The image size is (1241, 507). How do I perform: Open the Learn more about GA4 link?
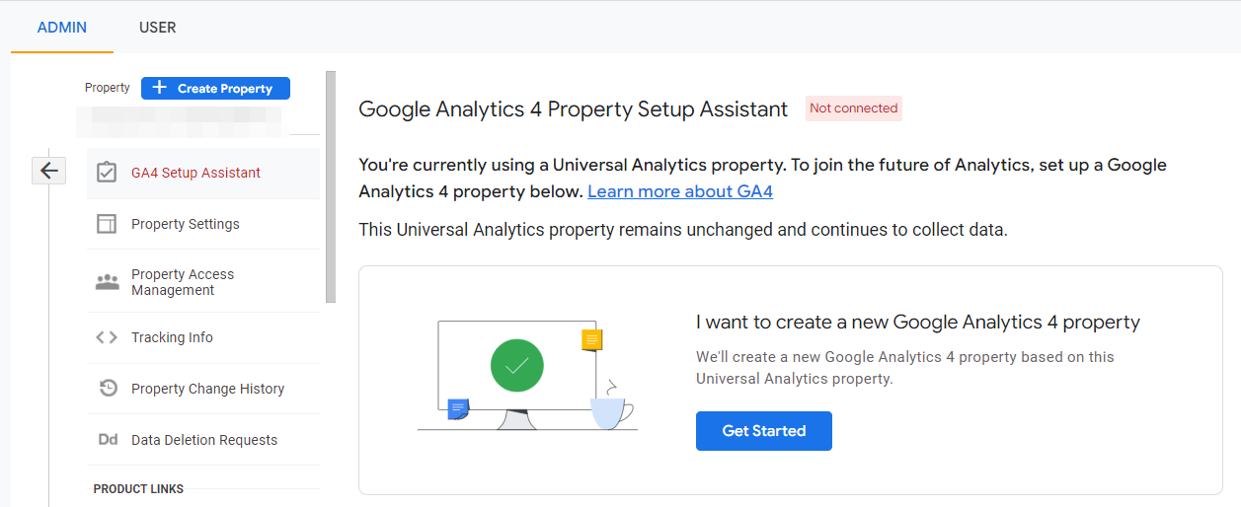click(x=679, y=191)
